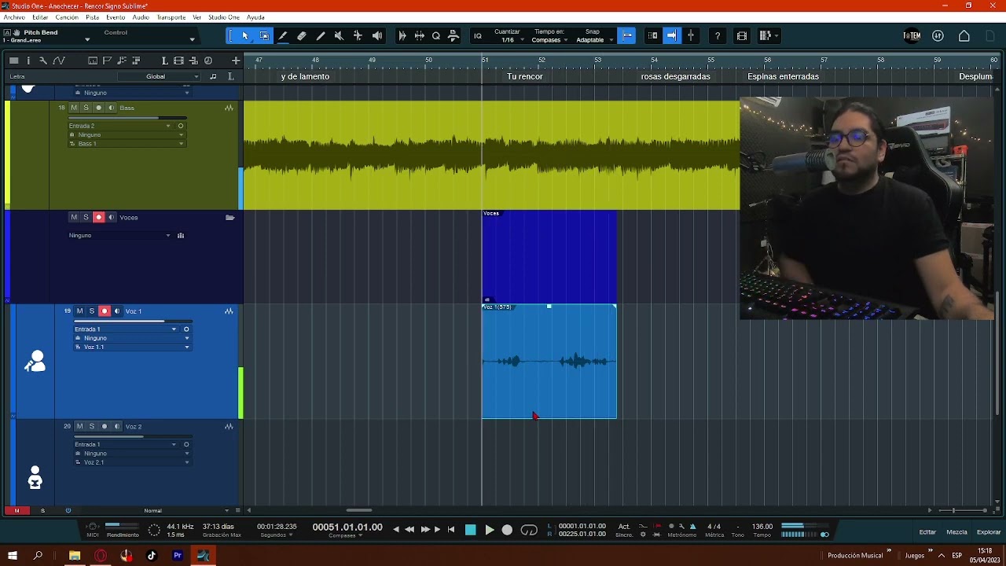Image resolution: width=1006 pixels, height=566 pixels.
Task: Click the wrench options icon in track toolbar
Action: pyautogui.click(x=43, y=61)
